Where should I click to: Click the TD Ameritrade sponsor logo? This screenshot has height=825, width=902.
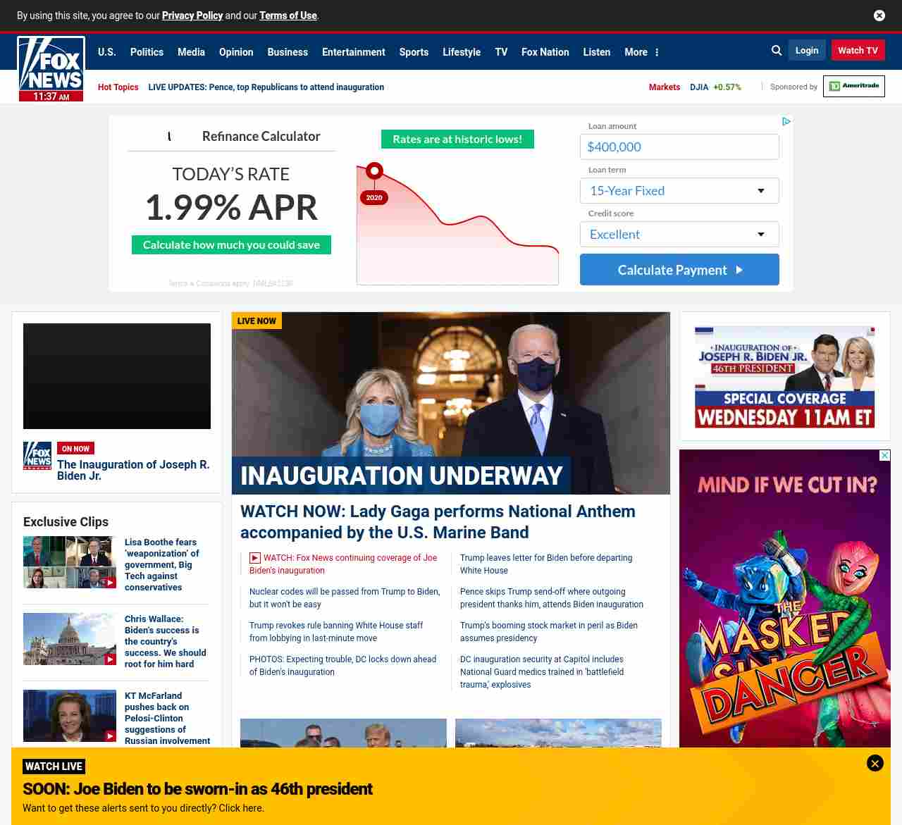(x=853, y=87)
